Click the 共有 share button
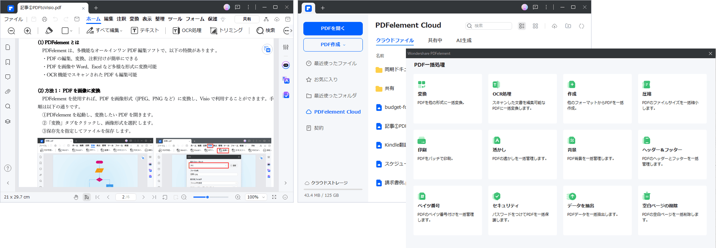This screenshot has height=248, width=716. [247, 19]
